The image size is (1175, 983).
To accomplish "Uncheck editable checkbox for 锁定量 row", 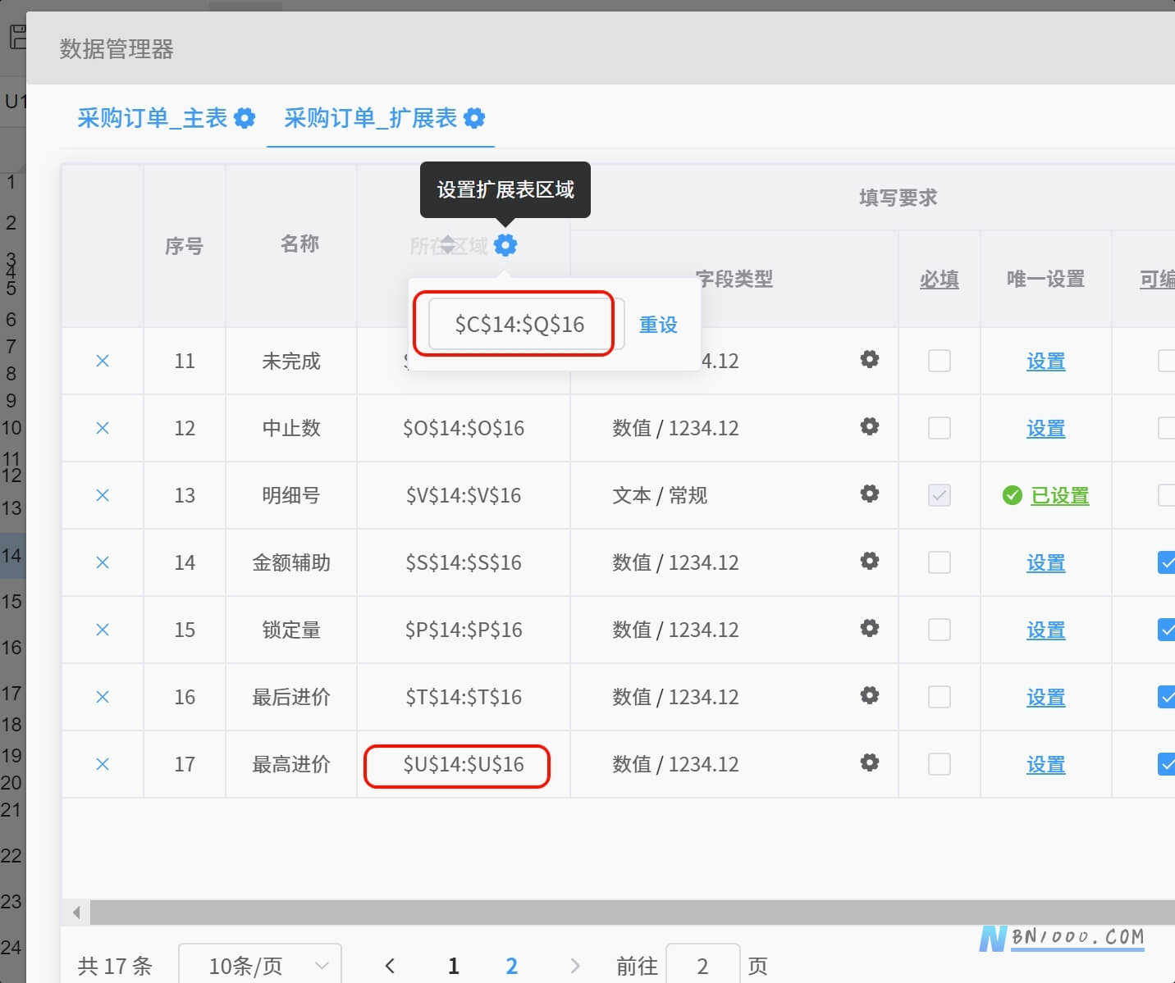I will (x=1167, y=630).
